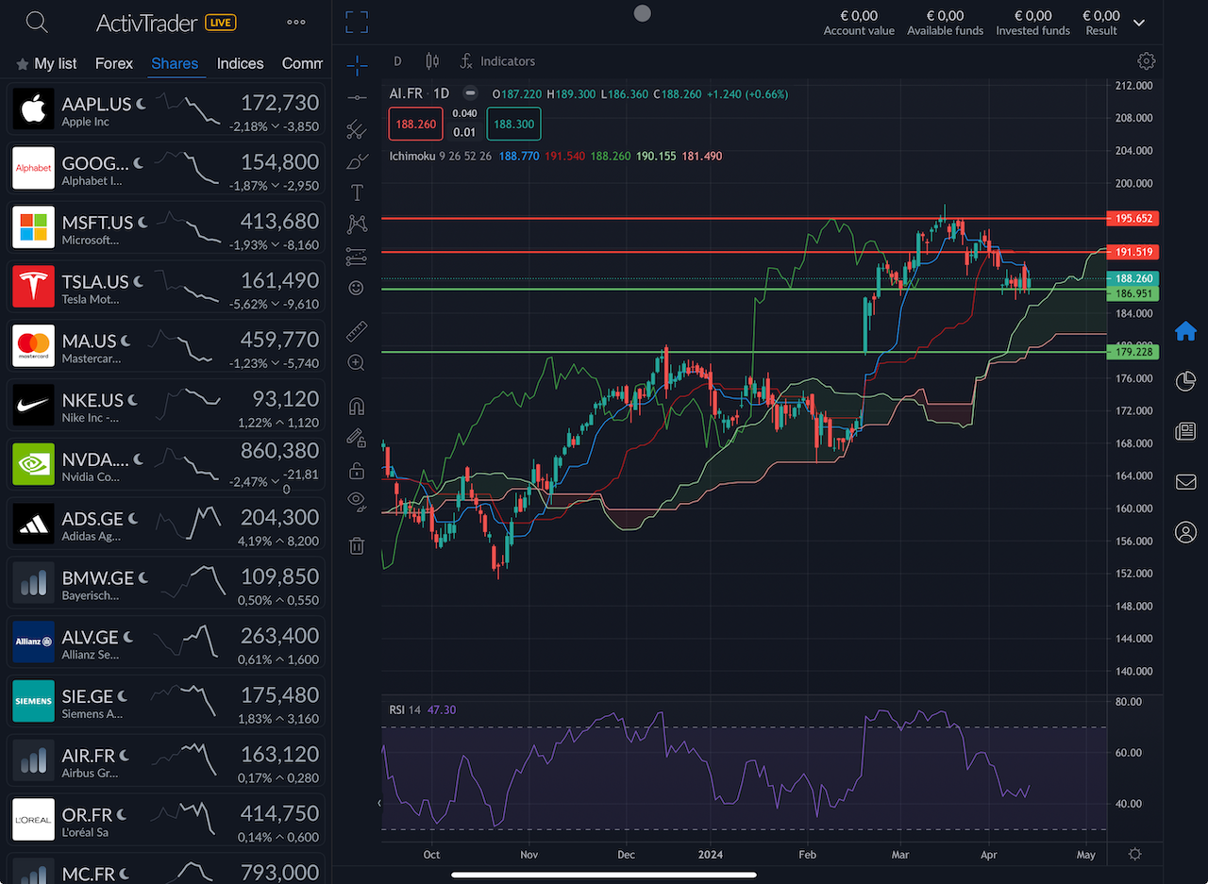Switch to the Indices tab
Image resolution: width=1208 pixels, height=884 pixels.
(x=240, y=63)
